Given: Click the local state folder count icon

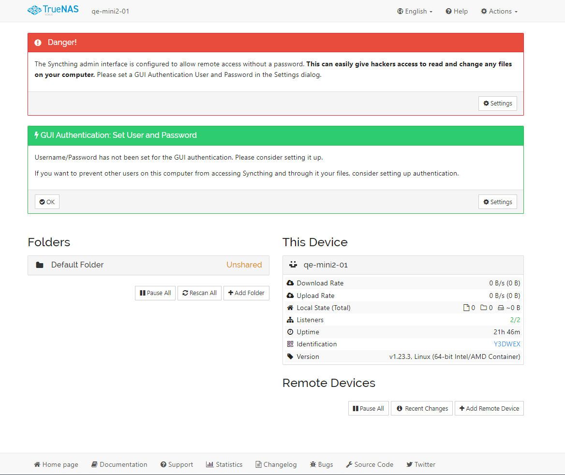Looking at the screenshot, I should [x=484, y=308].
